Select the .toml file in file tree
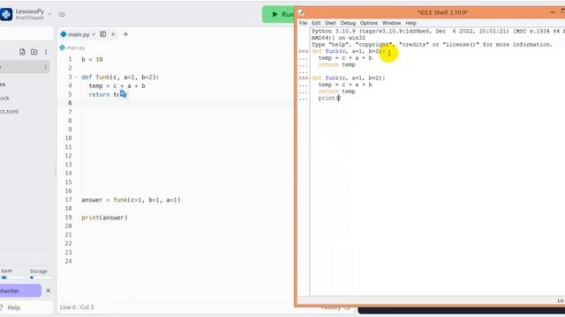 [10, 112]
